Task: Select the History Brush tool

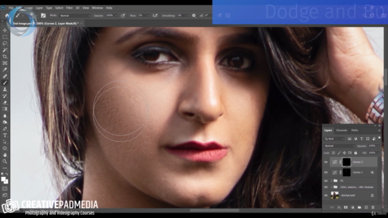Action: point(5,96)
